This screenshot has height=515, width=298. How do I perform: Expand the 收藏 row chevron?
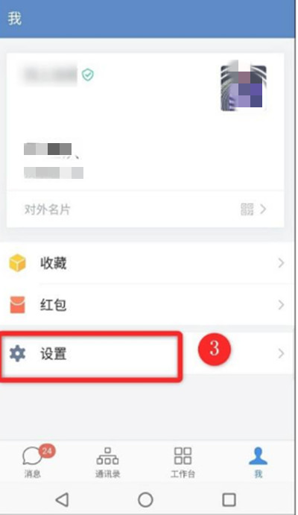point(281,263)
